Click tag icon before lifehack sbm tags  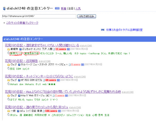[x=8, y=84]
